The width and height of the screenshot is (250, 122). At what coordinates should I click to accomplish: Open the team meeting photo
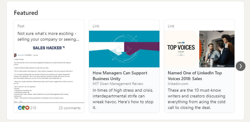[217, 49]
